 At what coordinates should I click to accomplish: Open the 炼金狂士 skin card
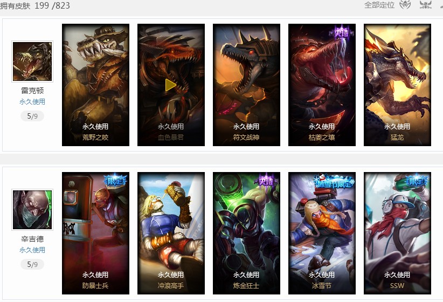pyautogui.click(x=246, y=233)
